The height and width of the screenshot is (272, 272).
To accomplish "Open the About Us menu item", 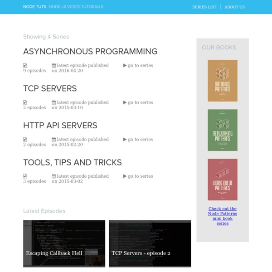I will pos(234,7).
